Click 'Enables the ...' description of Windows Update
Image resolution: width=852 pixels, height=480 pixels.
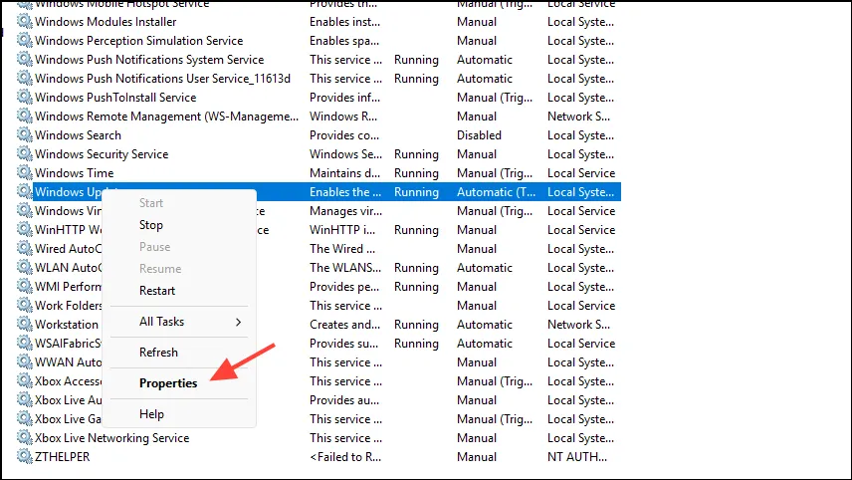(x=345, y=192)
